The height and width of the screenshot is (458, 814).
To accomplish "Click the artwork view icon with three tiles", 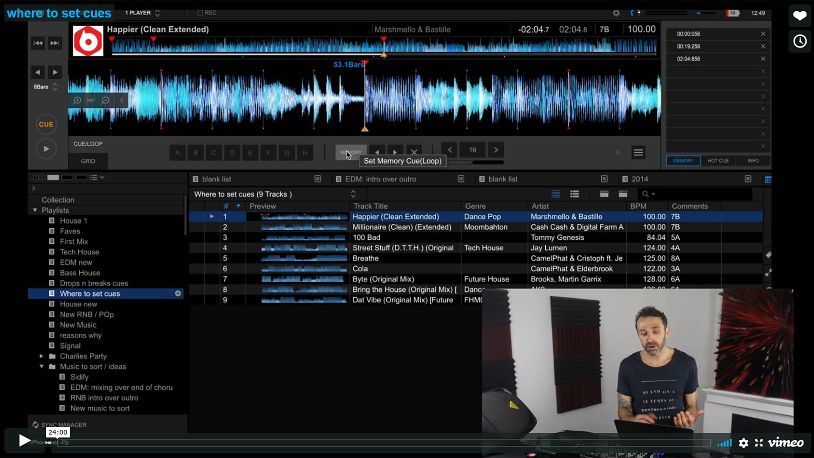I will pyautogui.click(x=604, y=194).
